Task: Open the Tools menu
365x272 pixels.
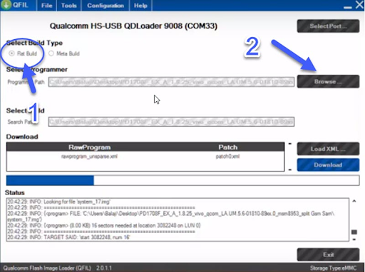Action: (x=69, y=6)
